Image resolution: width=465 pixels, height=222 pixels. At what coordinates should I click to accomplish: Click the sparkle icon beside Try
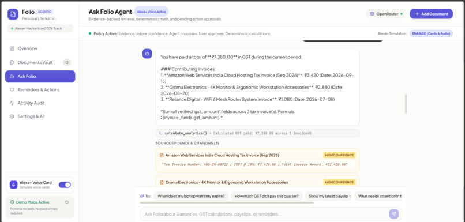pos(142,196)
